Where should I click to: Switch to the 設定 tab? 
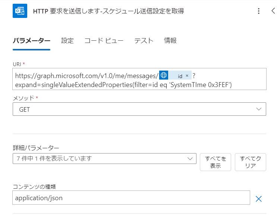click(67, 41)
